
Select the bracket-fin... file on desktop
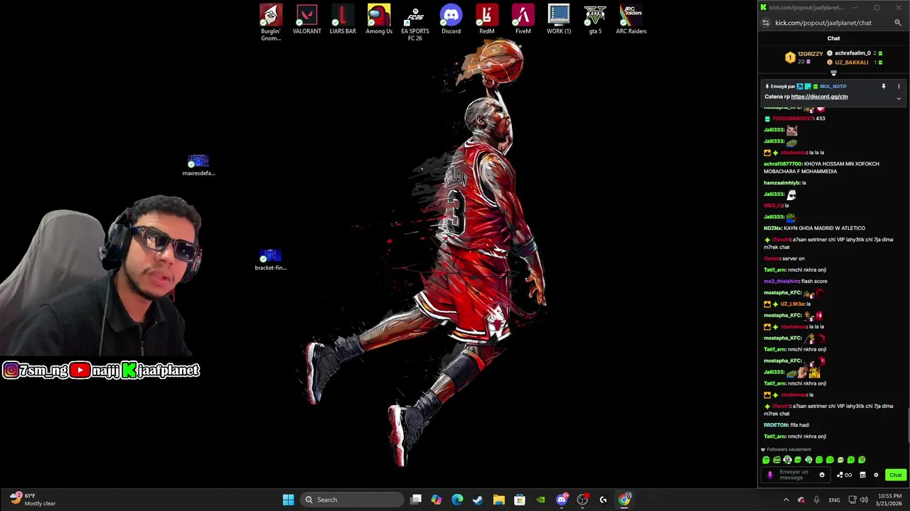coord(270,260)
